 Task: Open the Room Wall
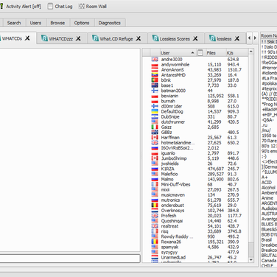tap(93, 7)
